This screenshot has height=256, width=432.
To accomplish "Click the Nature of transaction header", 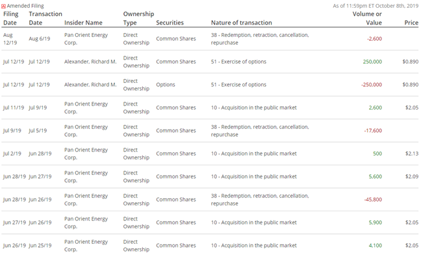I will (x=242, y=23).
